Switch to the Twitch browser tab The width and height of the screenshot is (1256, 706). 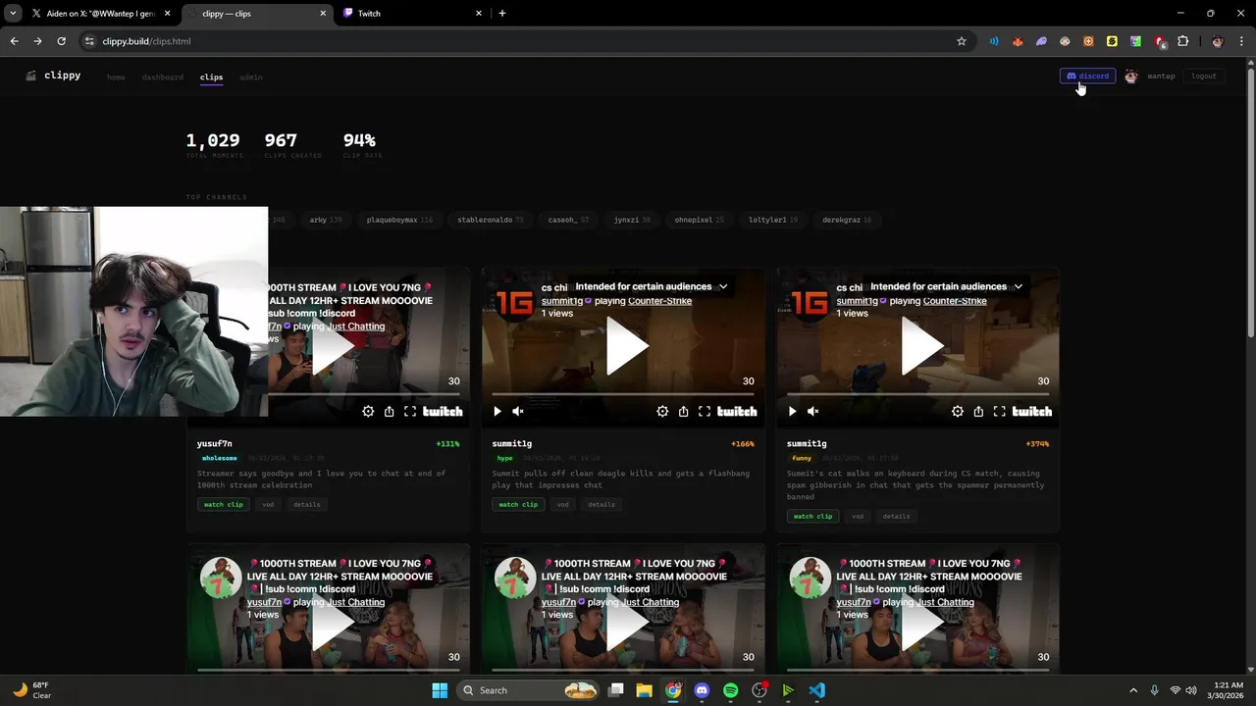(412, 14)
